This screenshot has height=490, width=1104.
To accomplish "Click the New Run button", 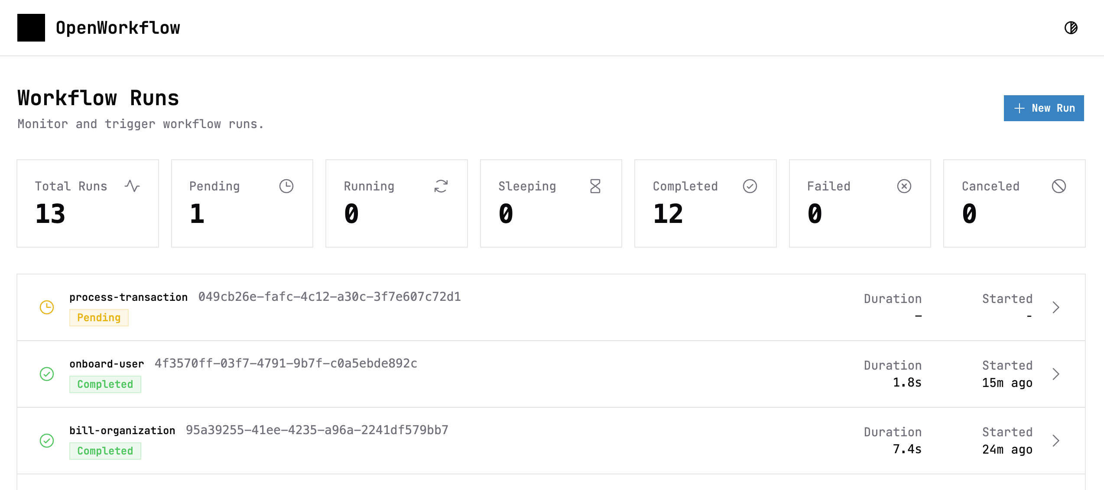I will [1043, 108].
